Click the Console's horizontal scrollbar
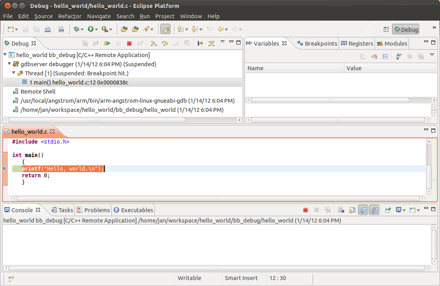 [x=216, y=268]
